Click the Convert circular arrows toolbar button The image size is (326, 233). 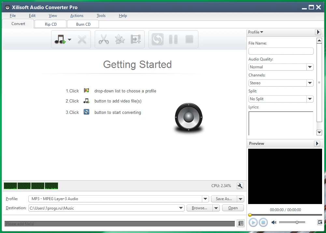coord(157,39)
